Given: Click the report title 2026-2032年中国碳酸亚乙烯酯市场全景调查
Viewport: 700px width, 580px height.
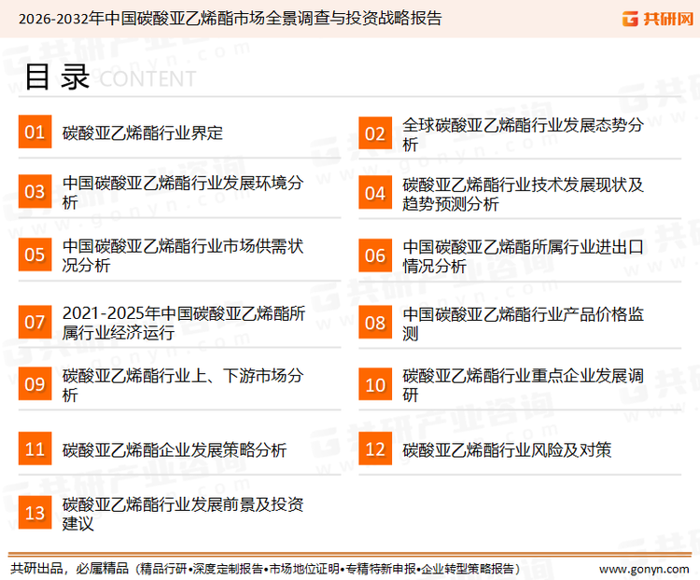Looking at the screenshot, I should [x=230, y=19].
